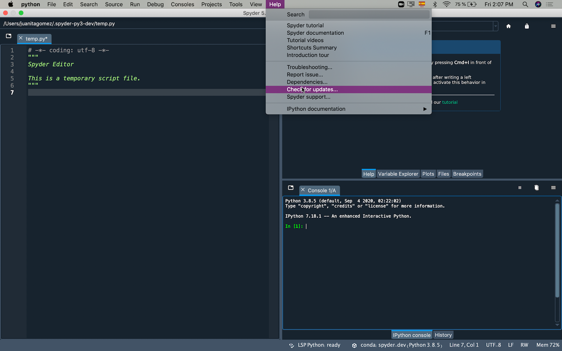Select Check for updates in Help menu

pyautogui.click(x=312, y=89)
